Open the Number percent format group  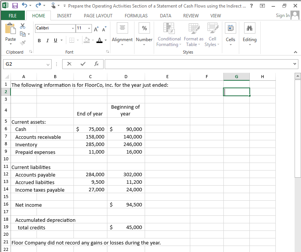pos(144,28)
